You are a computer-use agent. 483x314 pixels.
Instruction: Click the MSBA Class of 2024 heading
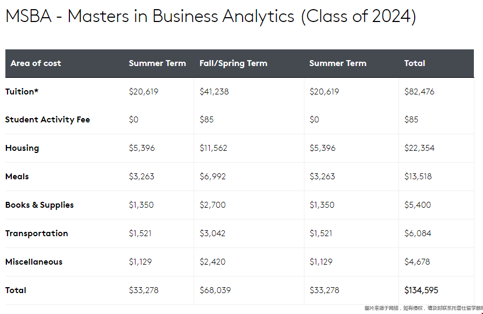(211, 16)
